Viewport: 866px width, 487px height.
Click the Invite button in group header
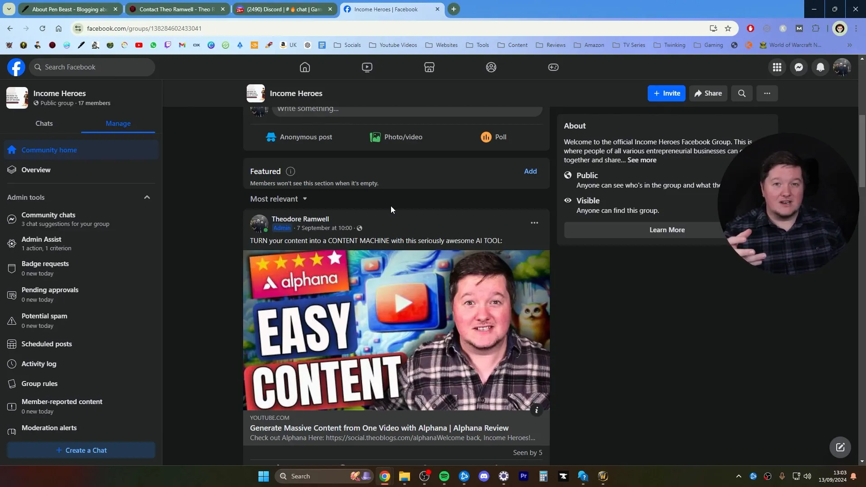tap(667, 93)
